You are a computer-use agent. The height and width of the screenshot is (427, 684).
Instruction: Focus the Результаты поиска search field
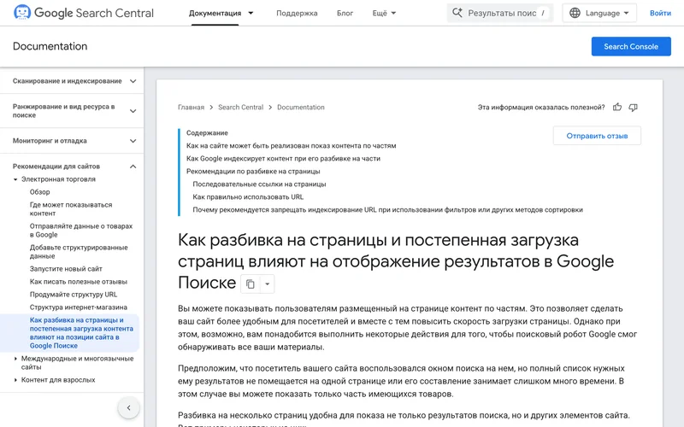click(500, 13)
